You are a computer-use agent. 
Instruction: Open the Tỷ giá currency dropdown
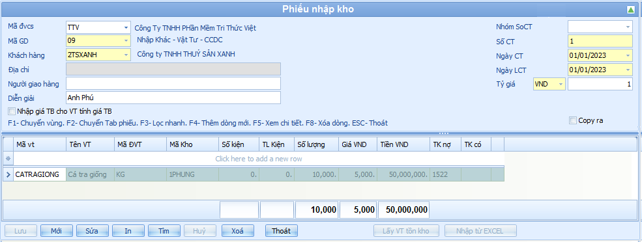click(x=561, y=84)
